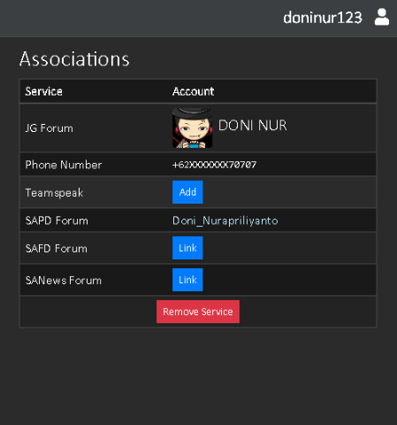Viewport: 397px width, 425px height.
Task: Click the Phone Number service label
Action: 64,165
